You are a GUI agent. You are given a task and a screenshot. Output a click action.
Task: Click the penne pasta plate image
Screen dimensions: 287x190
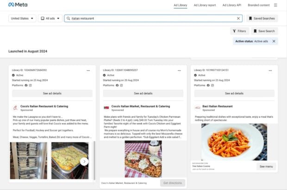tap(234, 142)
